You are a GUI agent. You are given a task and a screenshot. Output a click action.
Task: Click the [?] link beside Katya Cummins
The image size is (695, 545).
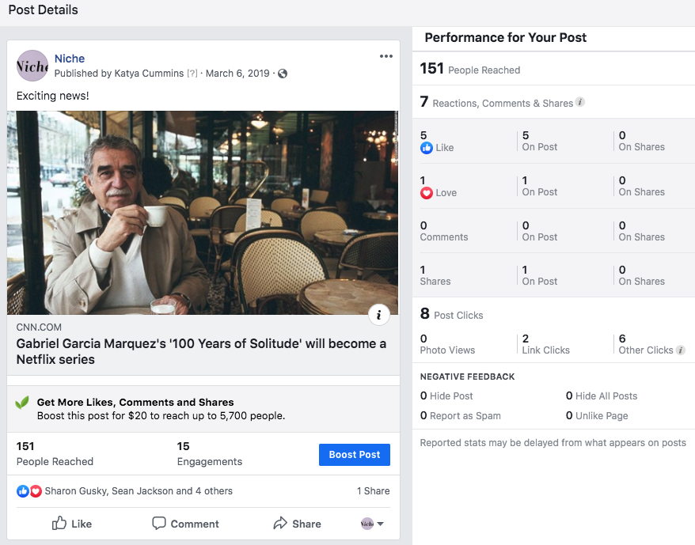pos(192,74)
